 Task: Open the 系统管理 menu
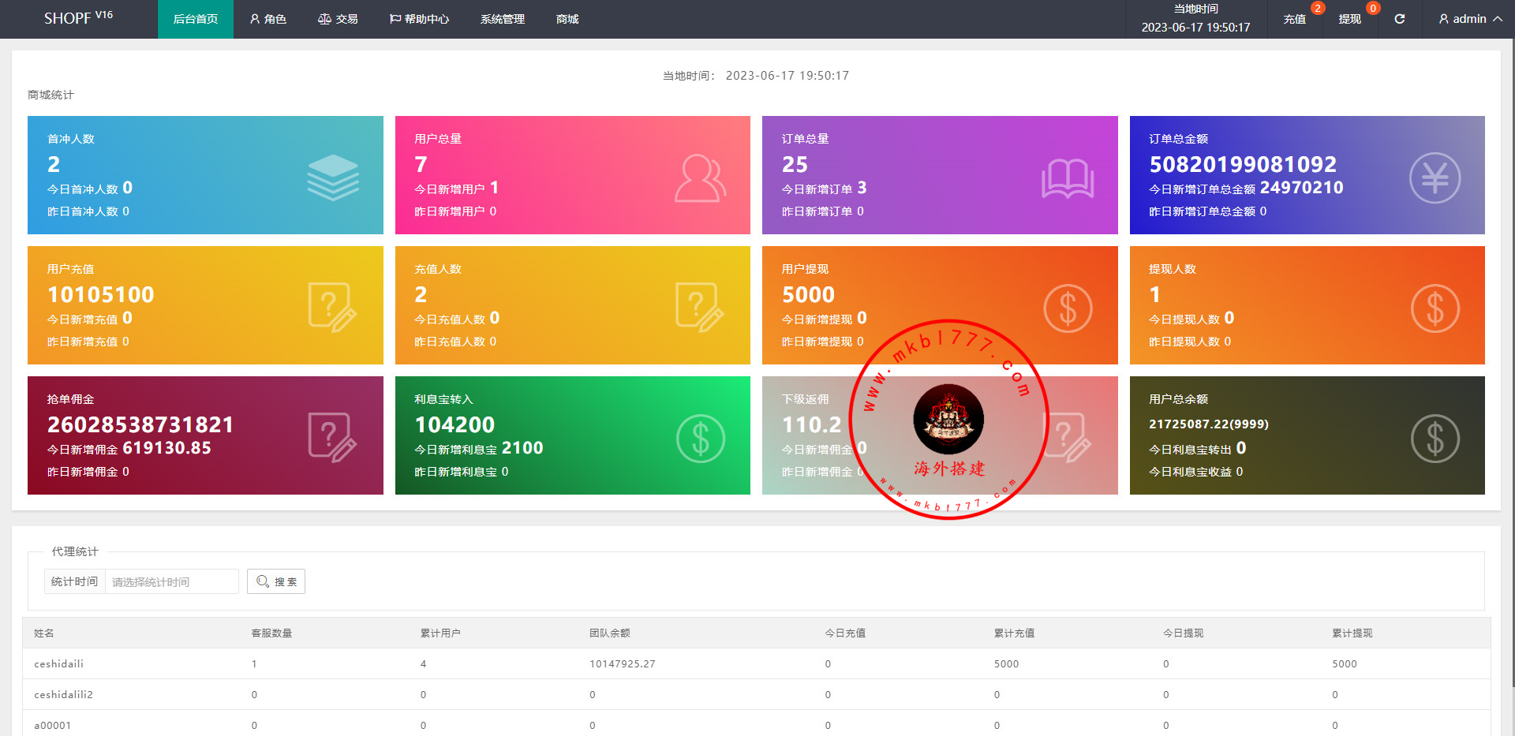pyautogui.click(x=503, y=19)
